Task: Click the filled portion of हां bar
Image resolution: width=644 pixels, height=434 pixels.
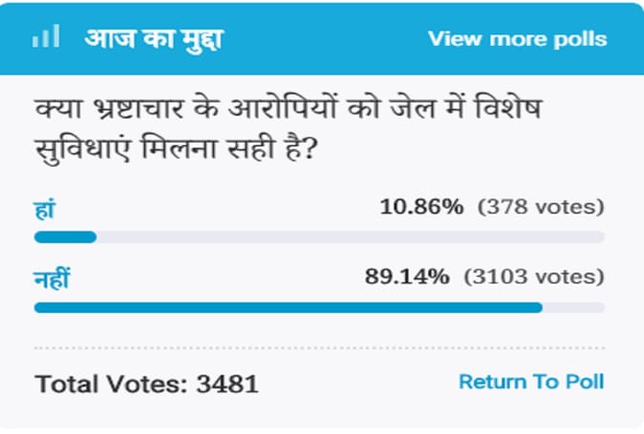Action: (65, 237)
